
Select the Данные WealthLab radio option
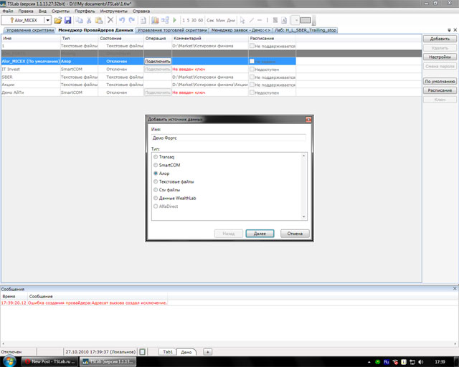click(156, 198)
